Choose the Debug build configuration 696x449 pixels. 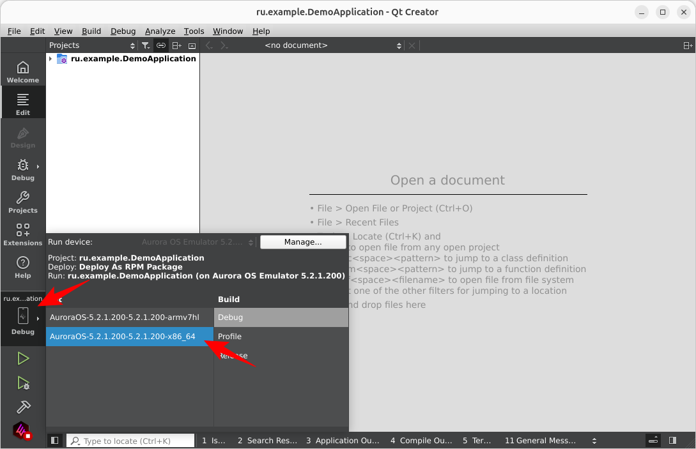coord(281,317)
